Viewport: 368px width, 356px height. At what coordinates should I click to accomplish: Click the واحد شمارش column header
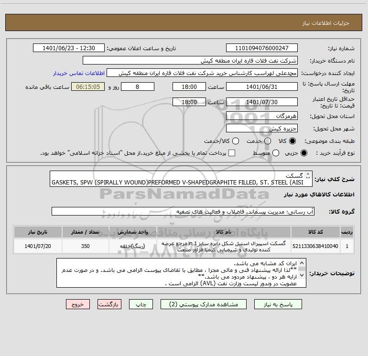point(132,232)
